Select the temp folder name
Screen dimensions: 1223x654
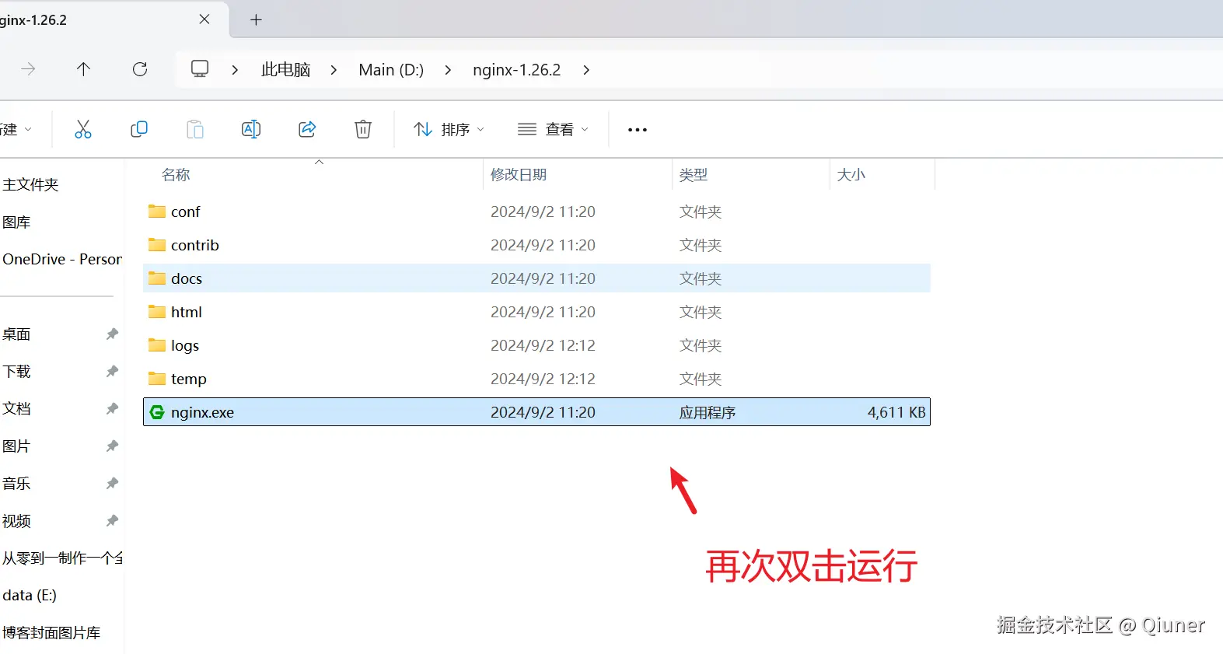pos(189,379)
